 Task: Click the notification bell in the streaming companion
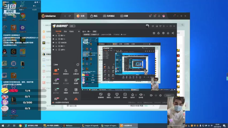click(168, 33)
